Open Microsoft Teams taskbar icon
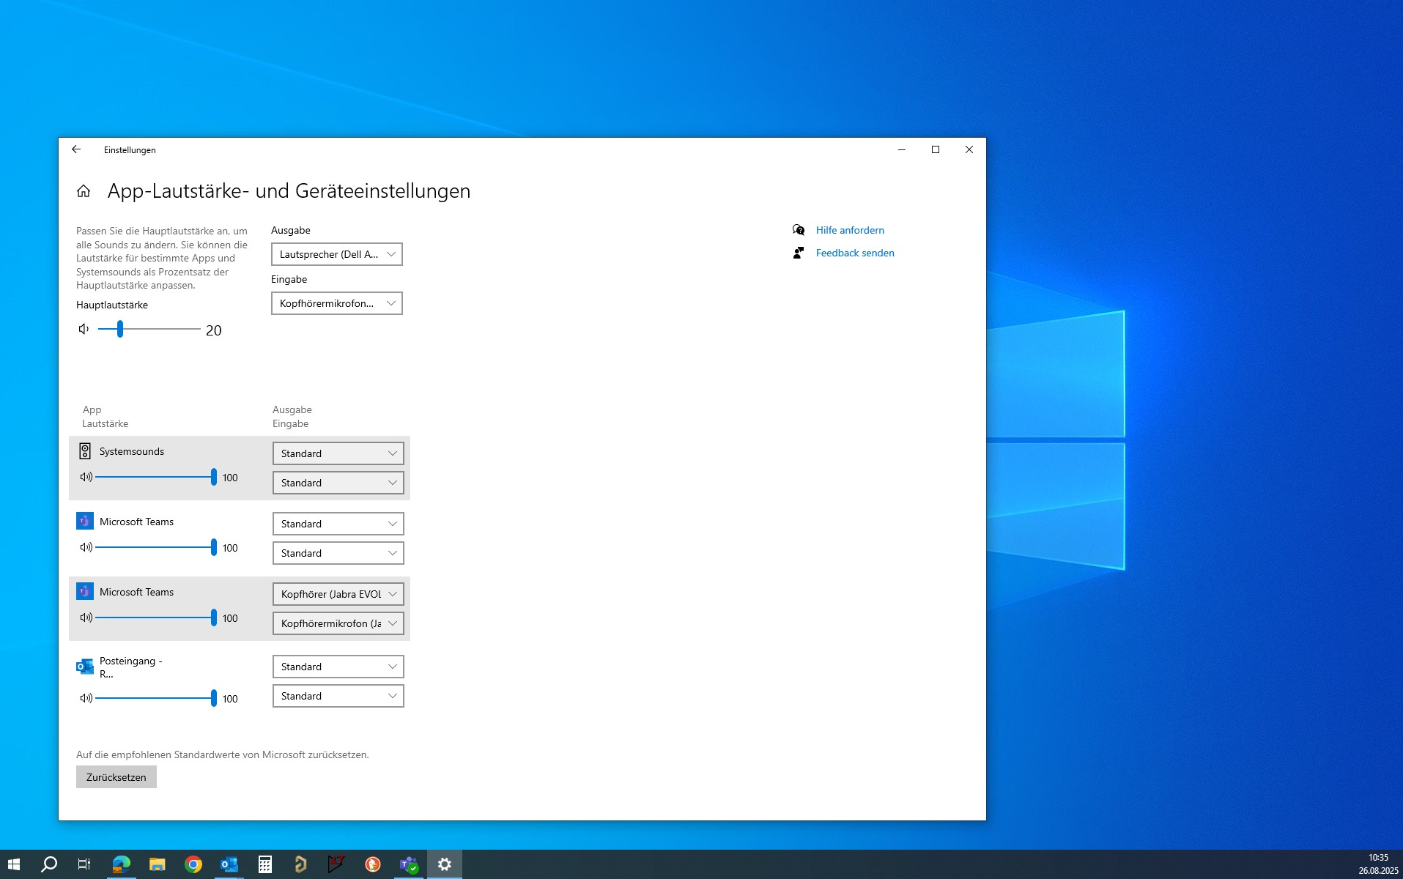The height and width of the screenshot is (879, 1403). pyautogui.click(x=409, y=864)
